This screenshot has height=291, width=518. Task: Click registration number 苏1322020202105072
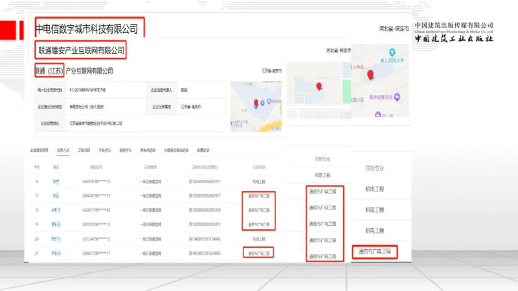(205, 224)
